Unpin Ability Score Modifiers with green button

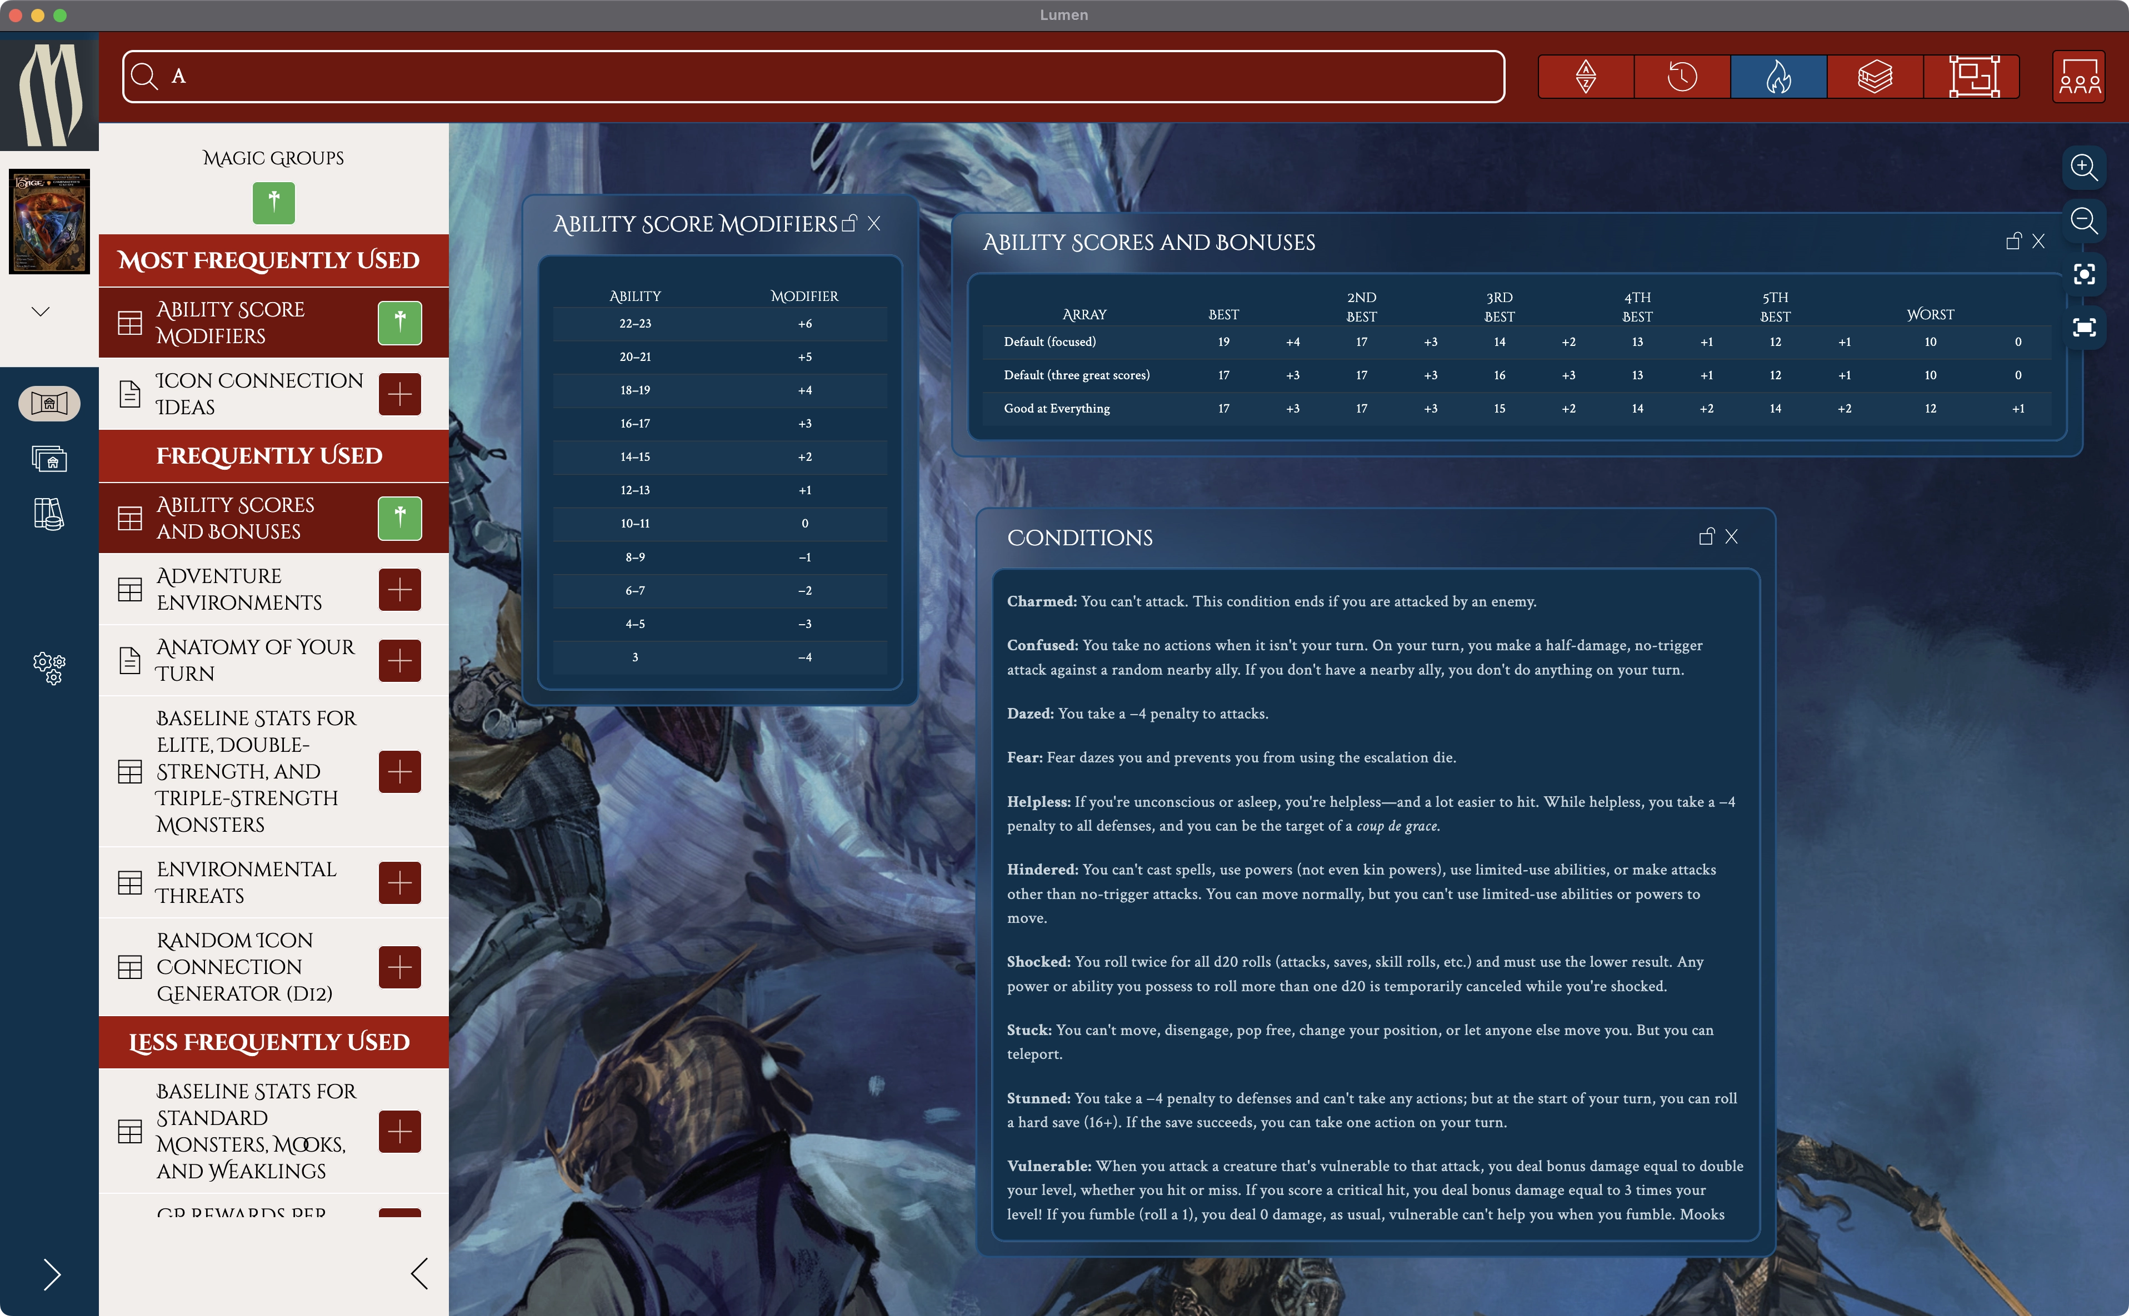click(x=399, y=323)
